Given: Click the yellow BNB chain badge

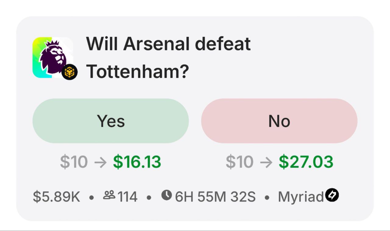Looking at the screenshot, I should (x=70, y=72).
